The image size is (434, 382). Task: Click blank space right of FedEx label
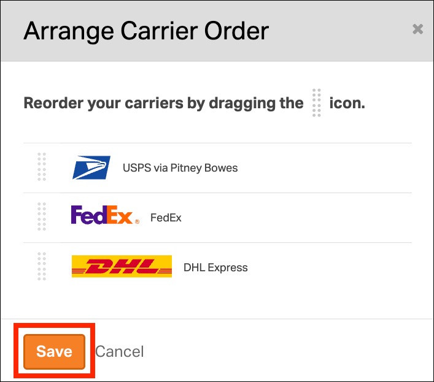pyautogui.click(x=295, y=218)
